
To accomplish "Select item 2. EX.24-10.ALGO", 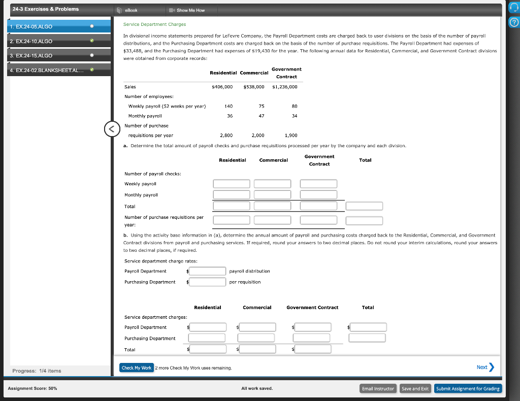I will [x=59, y=41].
